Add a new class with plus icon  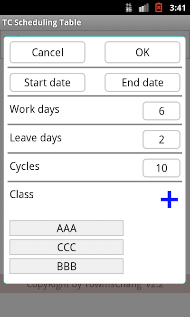tap(169, 199)
